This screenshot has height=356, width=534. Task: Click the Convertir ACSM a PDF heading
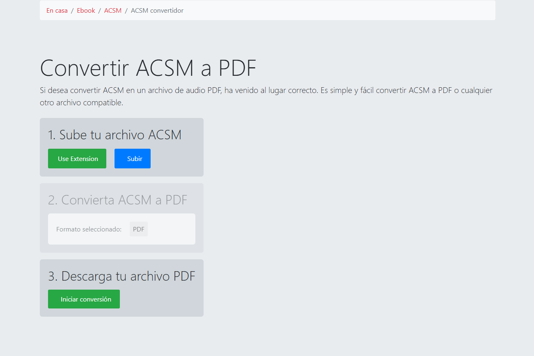coord(148,68)
